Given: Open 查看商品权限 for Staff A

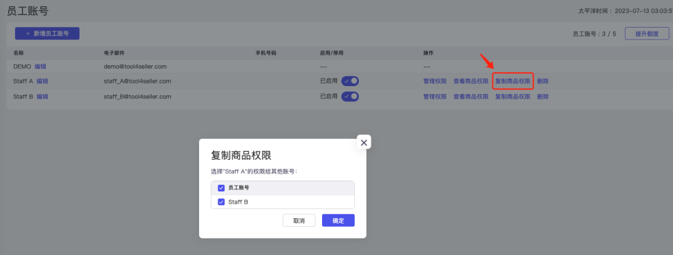Looking at the screenshot, I should pyautogui.click(x=471, y=81).
